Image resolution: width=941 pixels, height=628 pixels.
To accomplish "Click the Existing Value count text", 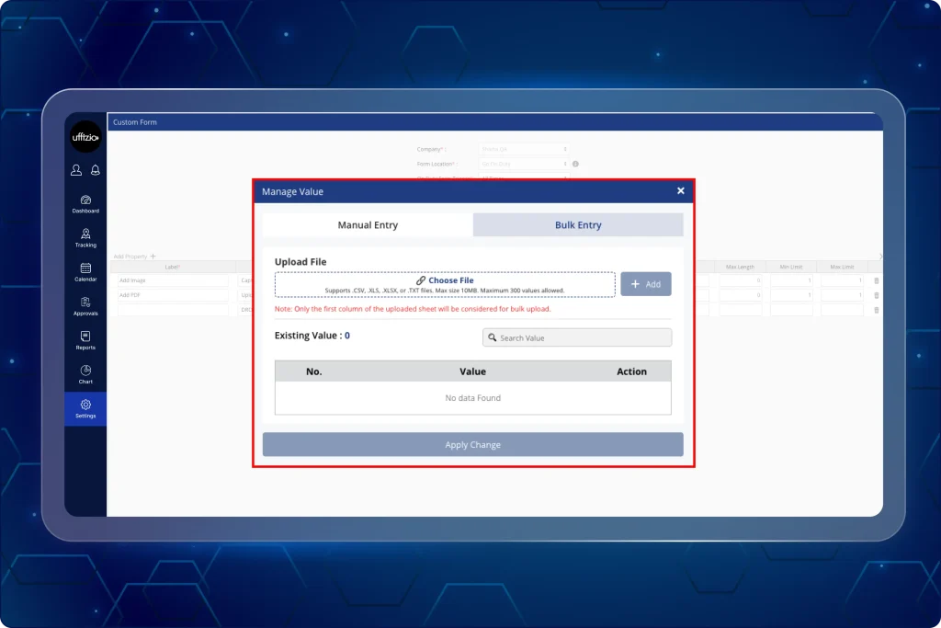I will 312,336.
